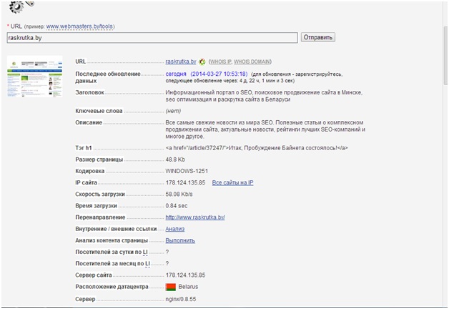Click the small green icon beside raskrutka.by link
This screenshot has height=309, width=449.
[x=202, y=62]
